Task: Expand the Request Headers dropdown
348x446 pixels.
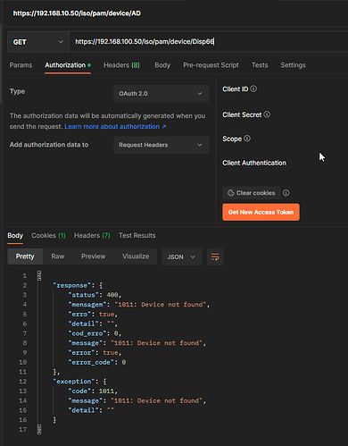Action: (162, 145)
